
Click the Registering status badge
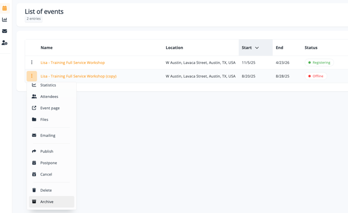(x=319, y=62)
